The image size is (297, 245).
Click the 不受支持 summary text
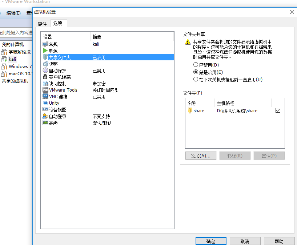point(101,116)
